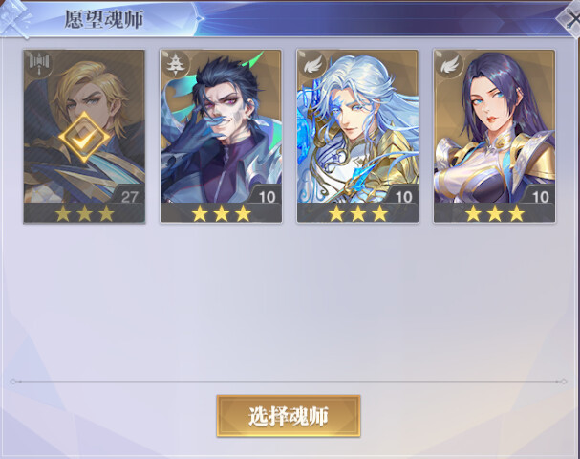Click the three-star rating under blond character
Image resolution: width=580 pixels, height=459 pixels.
(84, 213)
